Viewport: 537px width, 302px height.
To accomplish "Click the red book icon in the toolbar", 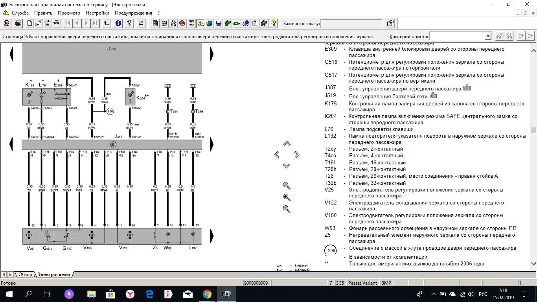I will tap(182, 23).
